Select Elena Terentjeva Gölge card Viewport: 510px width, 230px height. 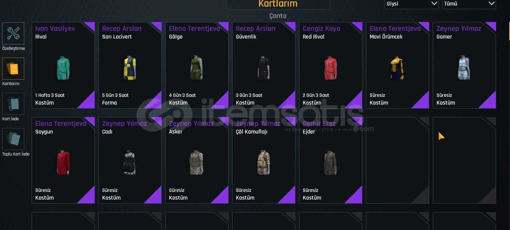click(197, 65)
